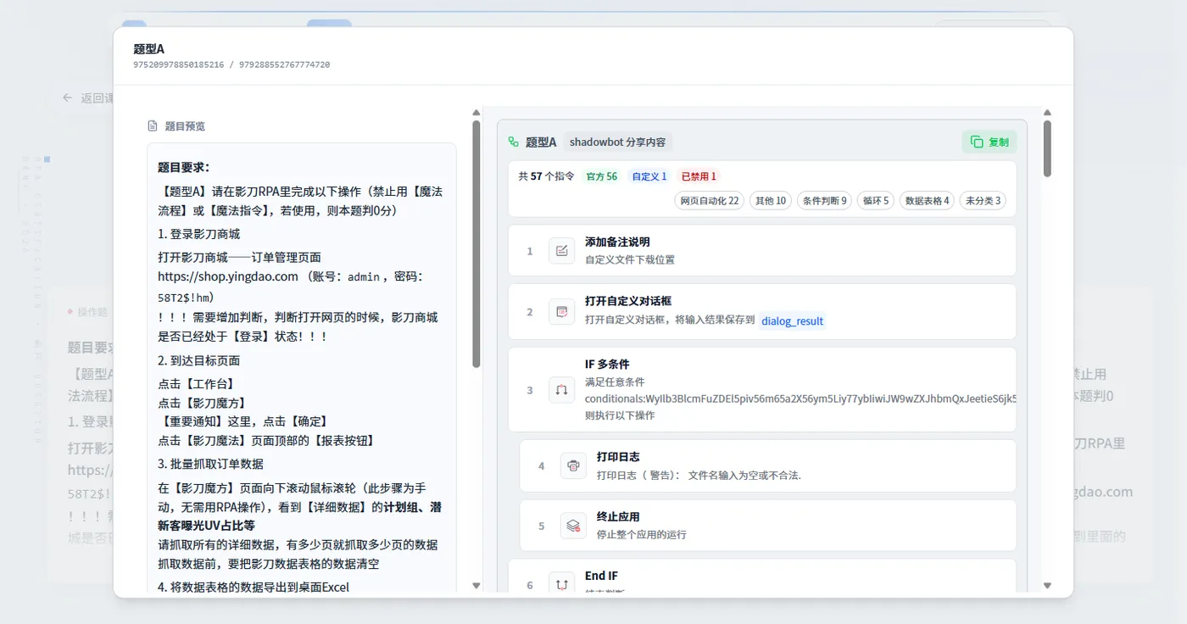Click the right panel scrollbar thumb

pos(1047,148)
